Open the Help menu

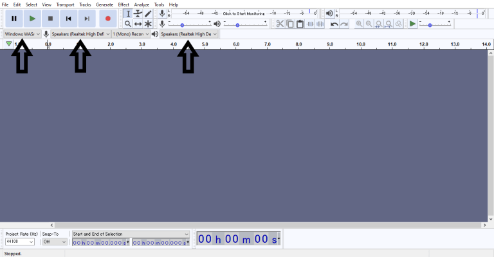(174, 4)
